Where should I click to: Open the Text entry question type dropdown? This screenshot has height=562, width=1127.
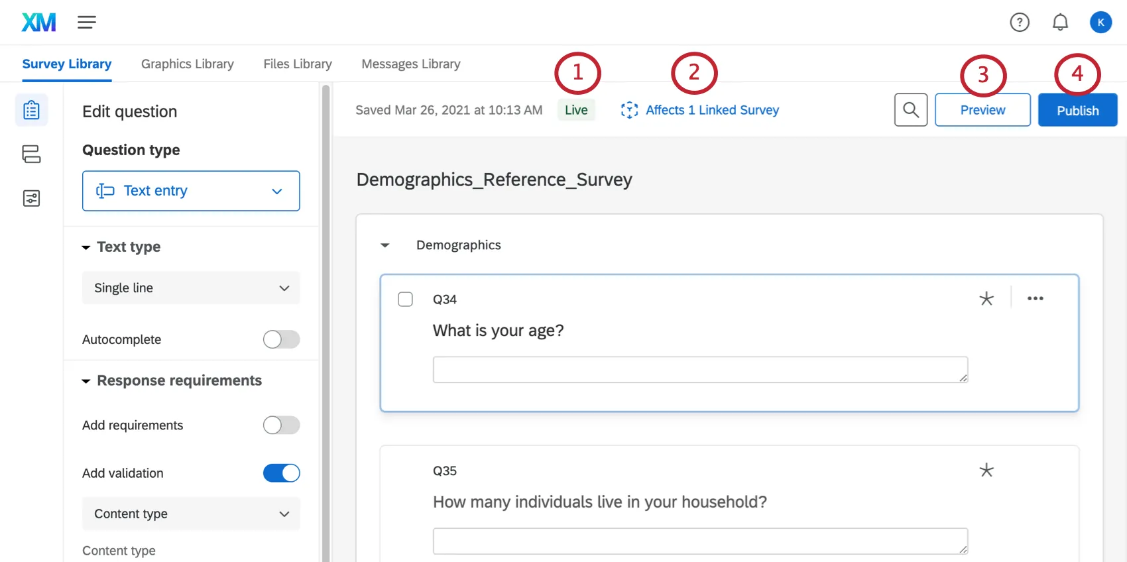click(191, 191)
